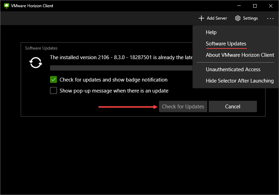Click the 'Software Updates' dialog title text
The height and width of the screenshot is (195, 279).
[x=41, y=48]
